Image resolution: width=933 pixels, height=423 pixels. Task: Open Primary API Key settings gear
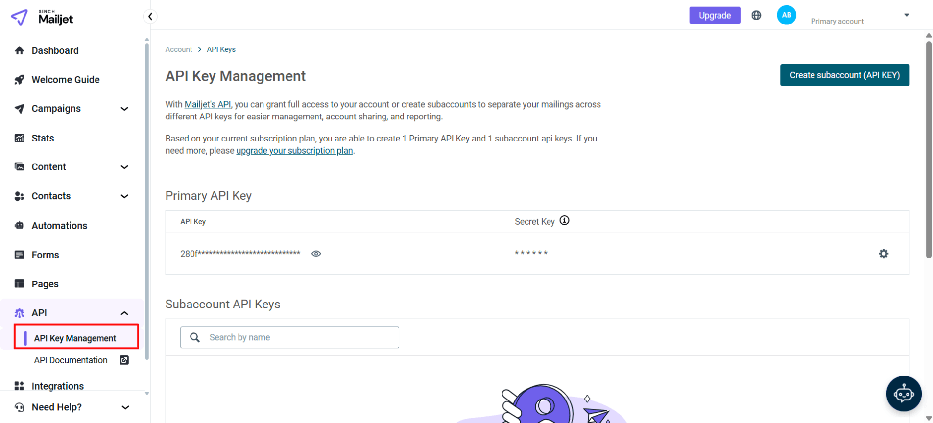[x=884, y=254]
